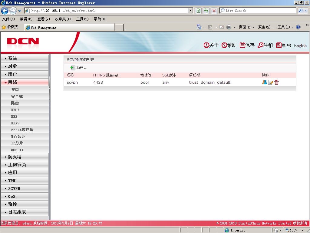Image resolution: width=310 pixels, height=233 pixels.
Task: Click the compatibility view icon
Action: click(x=198, y=11)
